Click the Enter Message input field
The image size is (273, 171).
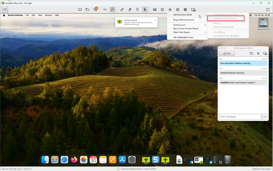point(240,117)
